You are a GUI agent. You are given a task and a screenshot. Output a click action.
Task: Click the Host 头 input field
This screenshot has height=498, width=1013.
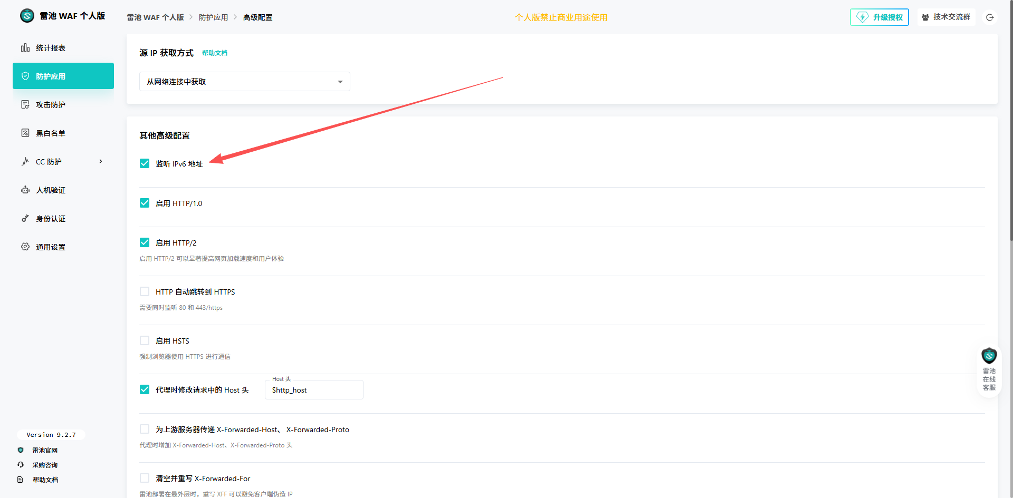(314, 390)
